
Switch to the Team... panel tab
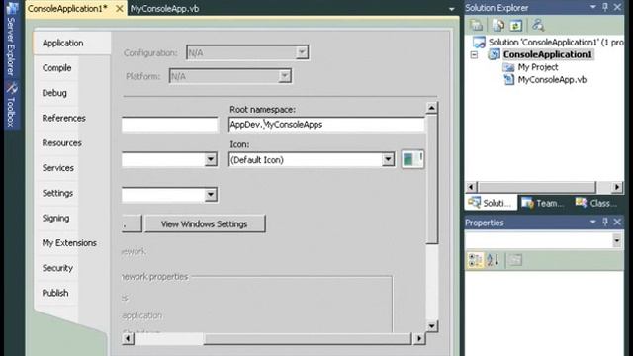(543, 203)
